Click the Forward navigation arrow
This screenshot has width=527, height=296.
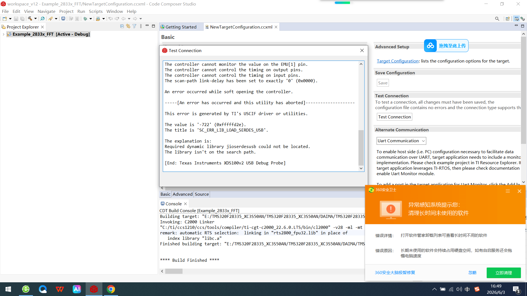[135, 19]
